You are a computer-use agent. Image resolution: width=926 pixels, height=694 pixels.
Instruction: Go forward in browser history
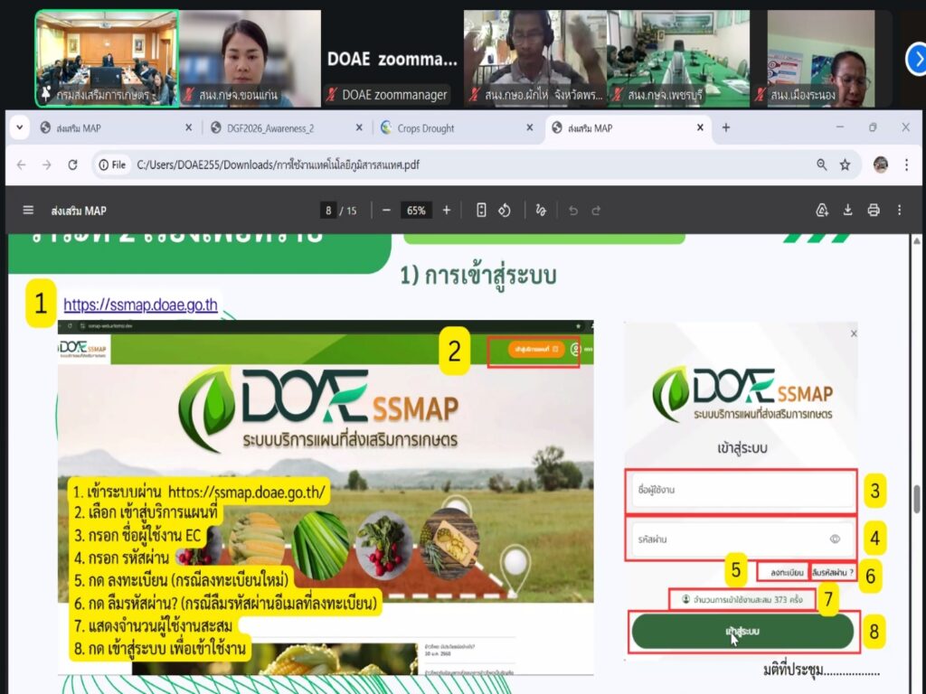point(47,164)
